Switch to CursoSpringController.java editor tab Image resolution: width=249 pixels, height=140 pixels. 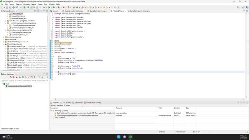73,11
